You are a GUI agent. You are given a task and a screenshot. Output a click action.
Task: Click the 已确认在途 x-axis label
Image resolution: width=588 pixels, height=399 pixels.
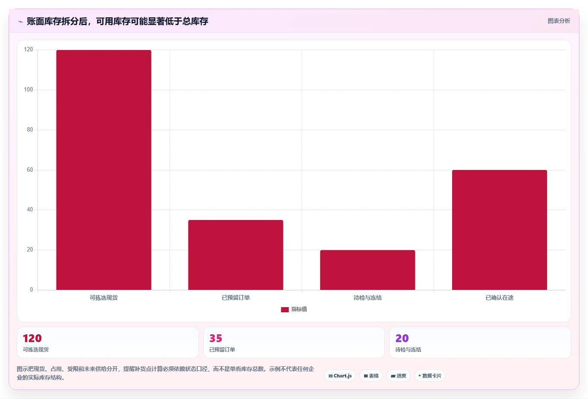[x=500, y=298]
